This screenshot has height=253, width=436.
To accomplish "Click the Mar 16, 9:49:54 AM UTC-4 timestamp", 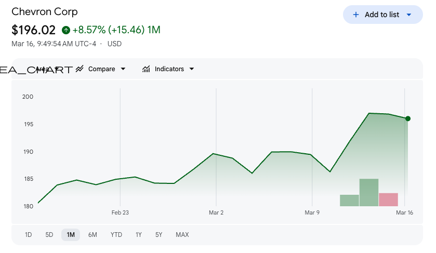I will [54, 44].
